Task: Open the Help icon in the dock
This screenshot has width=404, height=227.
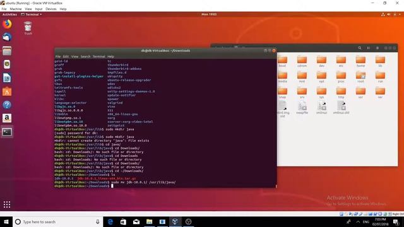Action: (7, 105)
